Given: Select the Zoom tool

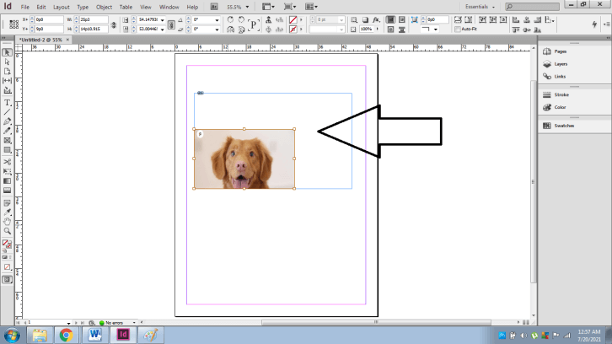Looking at the screenshot, I should [7, 231].
